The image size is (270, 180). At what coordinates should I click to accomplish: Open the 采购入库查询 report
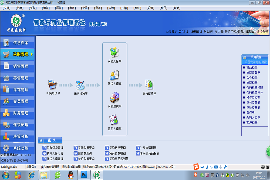click(84, 148)
